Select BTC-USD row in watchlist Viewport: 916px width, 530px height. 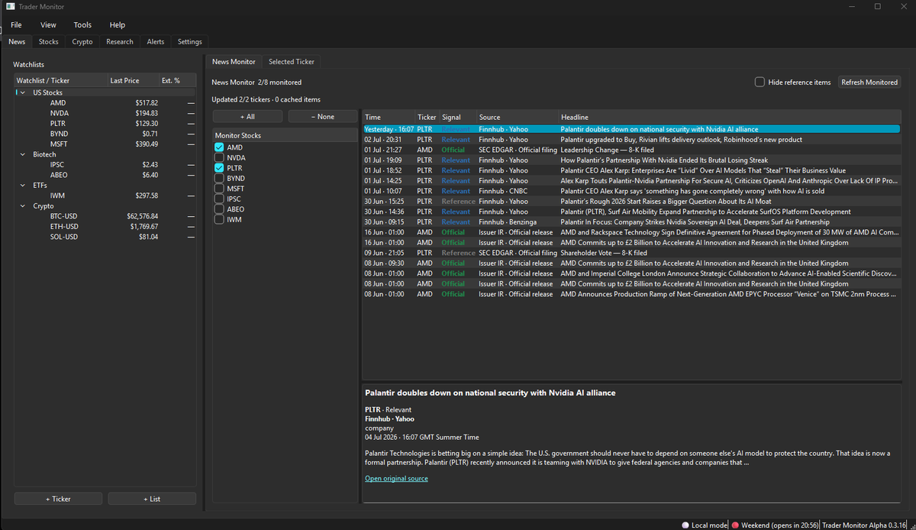tap(105, 216)
